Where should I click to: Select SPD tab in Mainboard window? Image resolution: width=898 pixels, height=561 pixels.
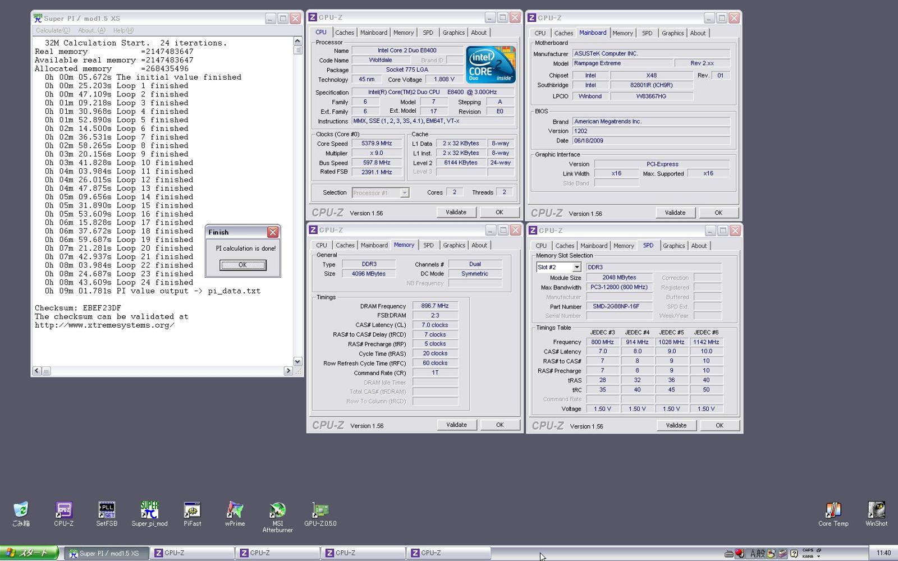(x=647, y=33)
